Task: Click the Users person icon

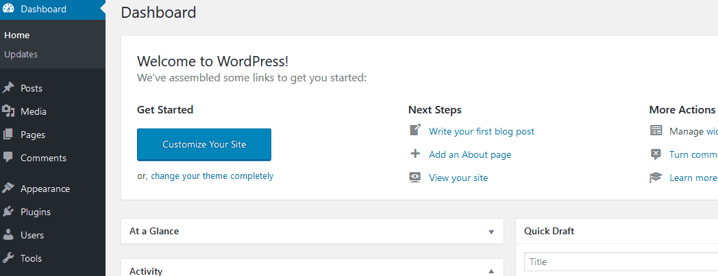Action: [x=8, y=235]
